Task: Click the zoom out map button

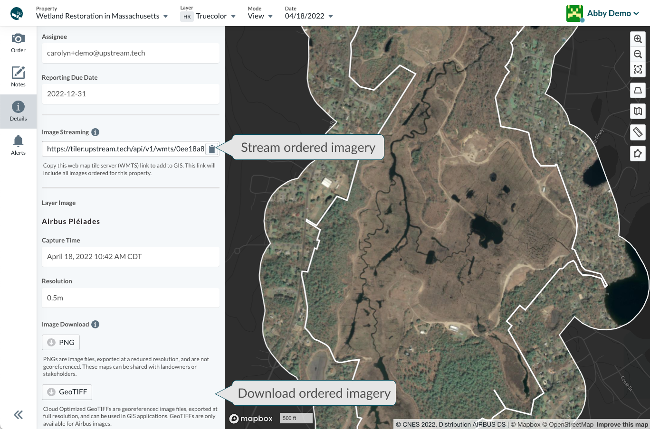Action: (638, 55)
